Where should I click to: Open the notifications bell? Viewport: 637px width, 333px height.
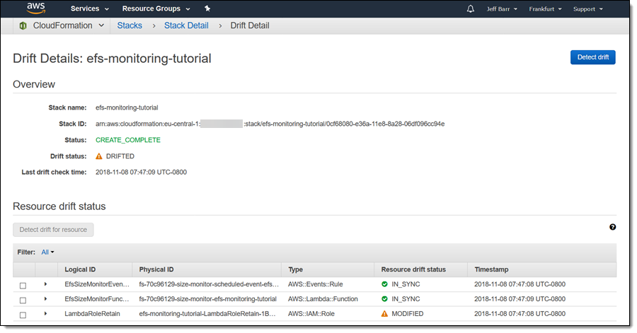(471, 9)
